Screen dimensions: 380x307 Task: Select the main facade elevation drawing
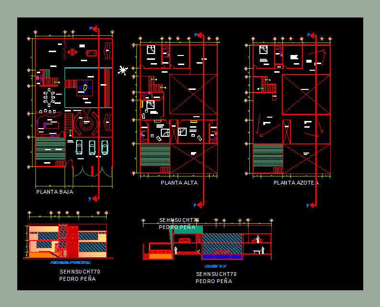coord(67,241)
